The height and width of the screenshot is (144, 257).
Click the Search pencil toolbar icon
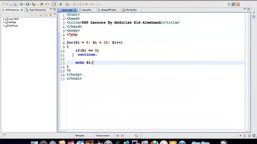coord(47,4)
